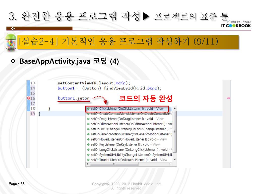Click green method icon beside setOnClickListener

(88, 109)
